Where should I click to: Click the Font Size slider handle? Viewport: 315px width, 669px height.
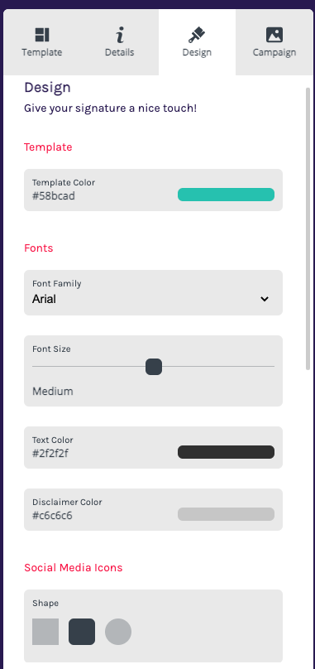pyautogui.click(x=154, y=367)
